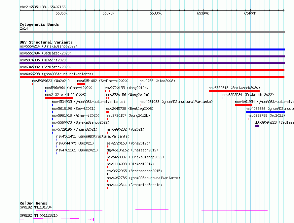
Task: Open nsv5961018 (Almarri2020) variant
Action: coord(76,115)
